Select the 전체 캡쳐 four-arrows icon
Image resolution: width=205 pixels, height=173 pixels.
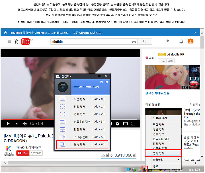pyautogui.click(x=62, y=114)
